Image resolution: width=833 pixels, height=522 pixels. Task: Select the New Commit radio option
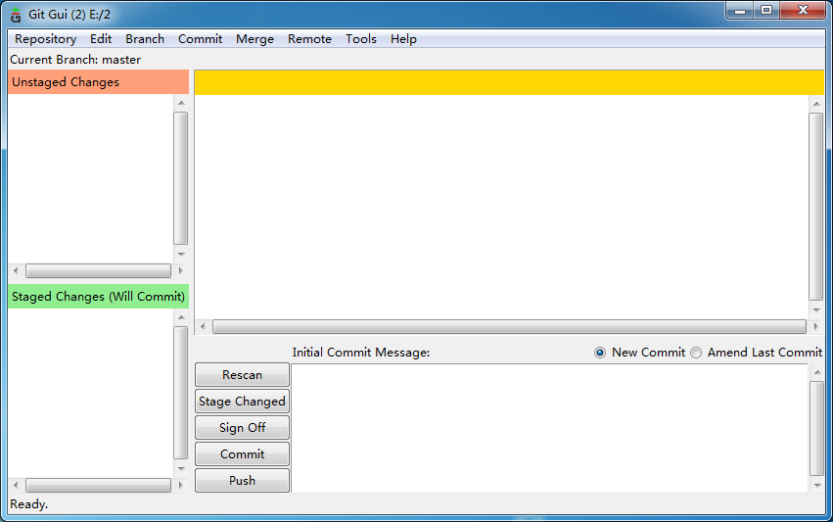(639, 353)
